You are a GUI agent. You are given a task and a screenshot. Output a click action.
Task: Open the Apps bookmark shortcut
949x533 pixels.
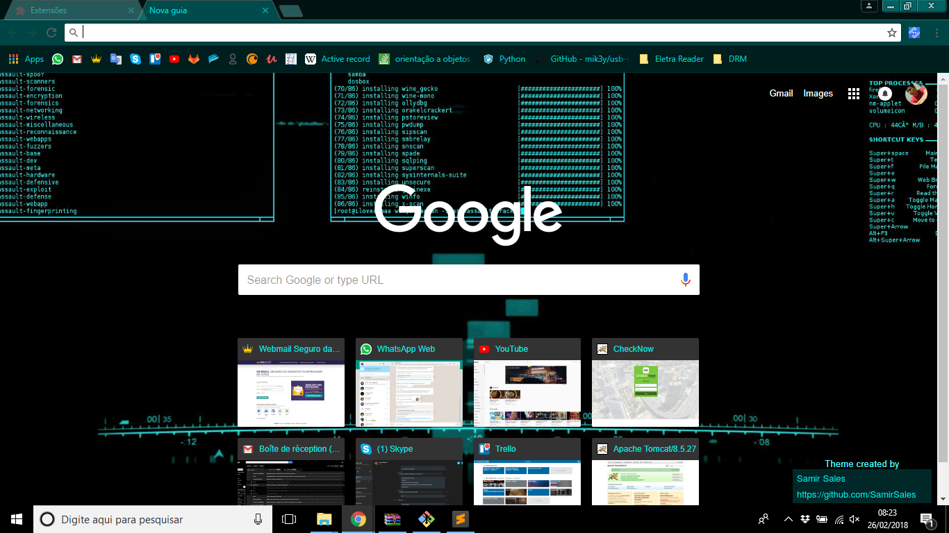[26, 59]
